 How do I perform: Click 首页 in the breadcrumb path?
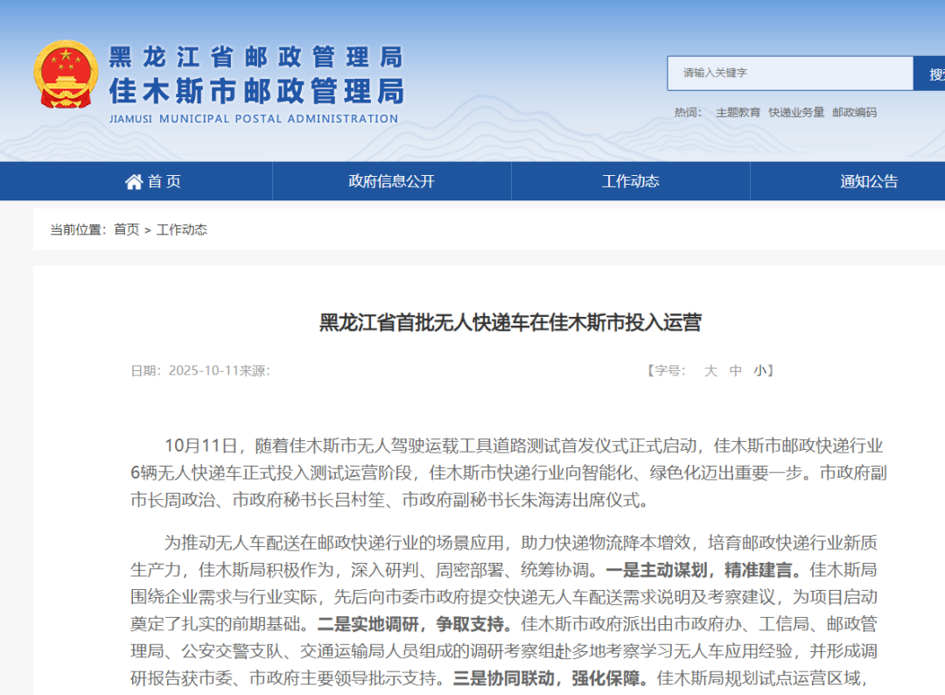pyautogui.click(x=126, y=229)
